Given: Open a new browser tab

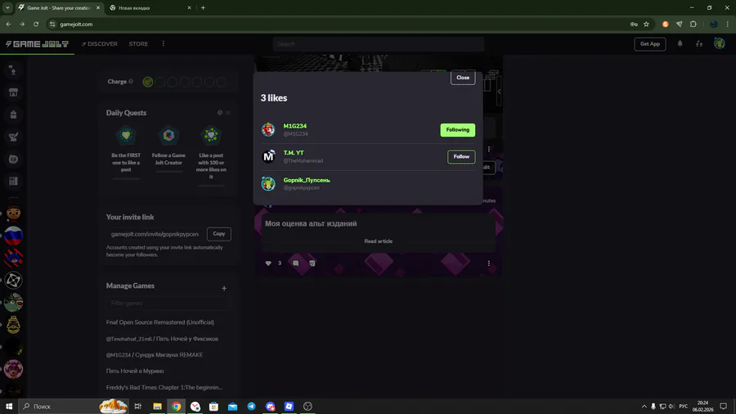Looking at the screenshot, I should [204, 8].
